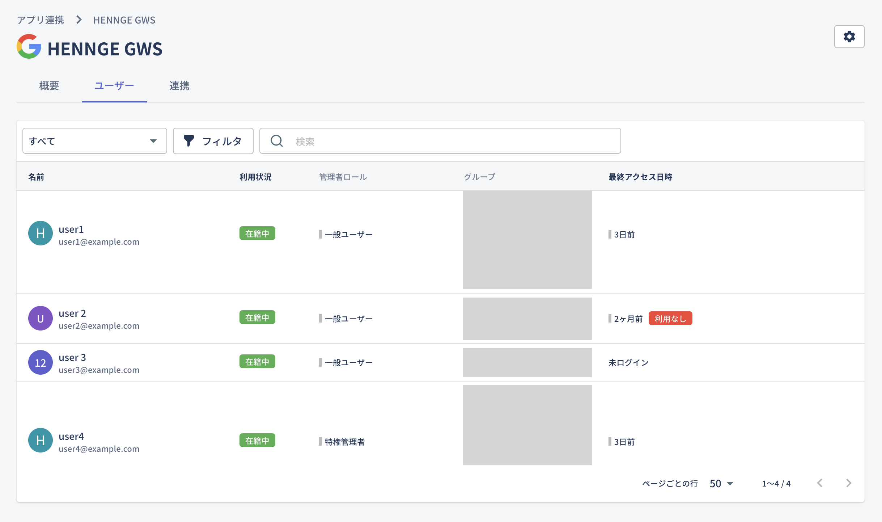Click the email user3@example.com
Screen dimensions: 882x522
tap(99, 370)
